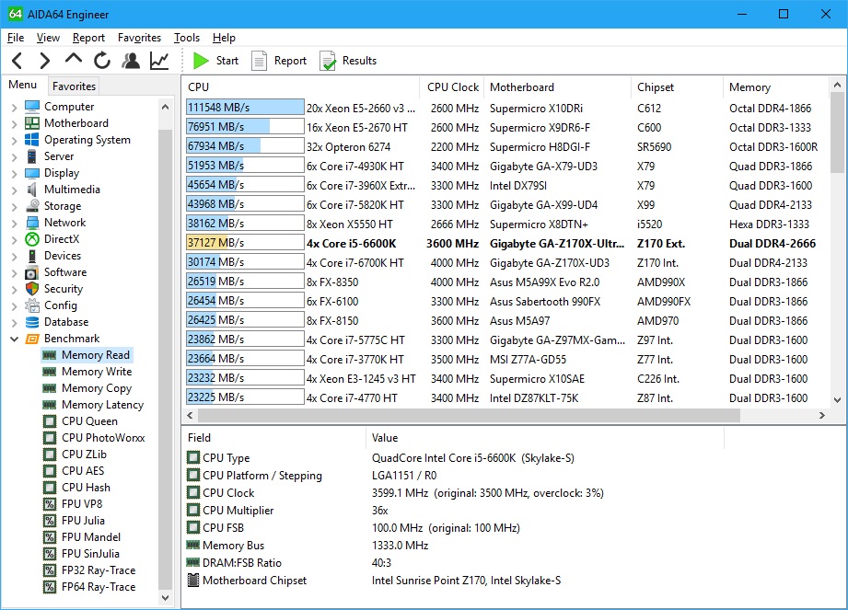Select the 111548 MB/s result row
This screenshot has height=610, width=848.
click(x=505, y=108)
